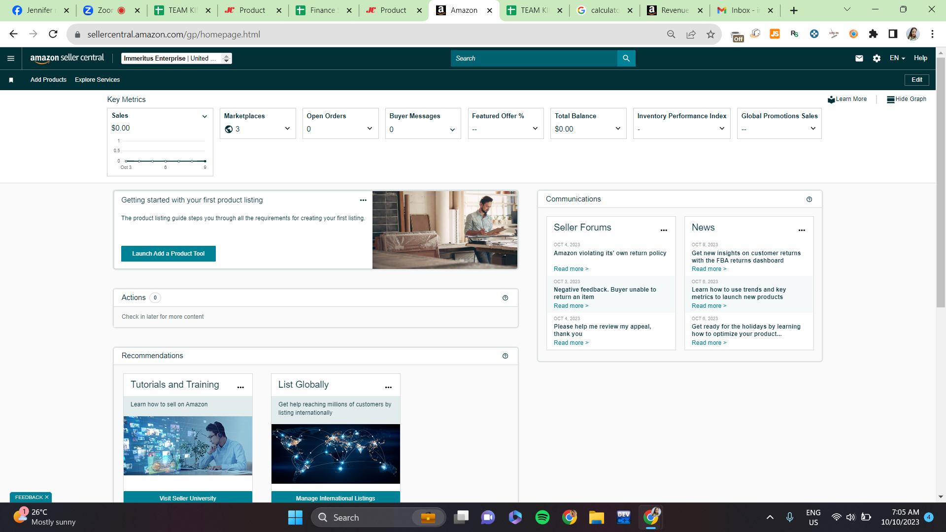Read more on Amazon violating return policy
946x532 pixels.
[571, 269]
